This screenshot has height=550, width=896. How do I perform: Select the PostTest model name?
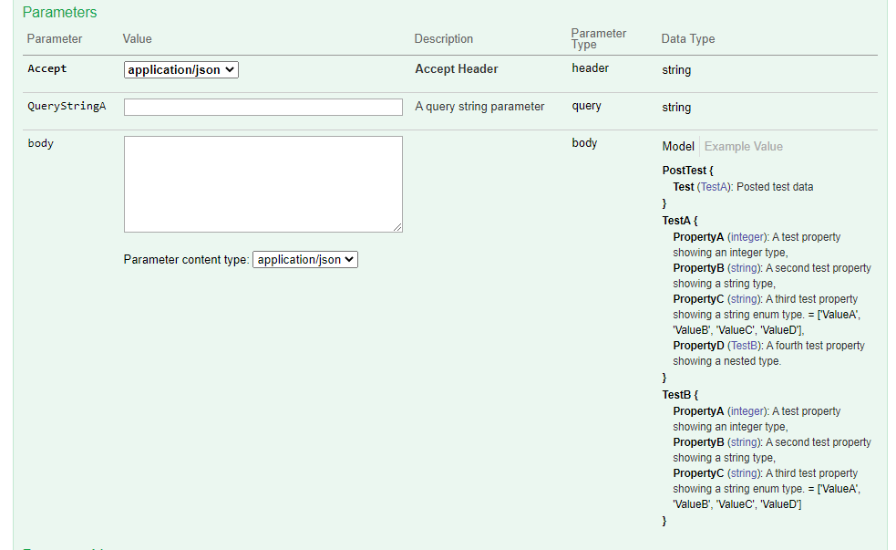click(684, 171)
